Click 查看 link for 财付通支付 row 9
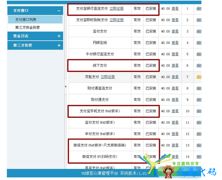The width and height of the screenshot is (222, 180). [x=175, y=100]
